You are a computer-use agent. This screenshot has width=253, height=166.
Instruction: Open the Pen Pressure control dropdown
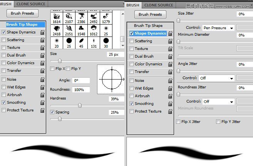(x=219, y=28)
